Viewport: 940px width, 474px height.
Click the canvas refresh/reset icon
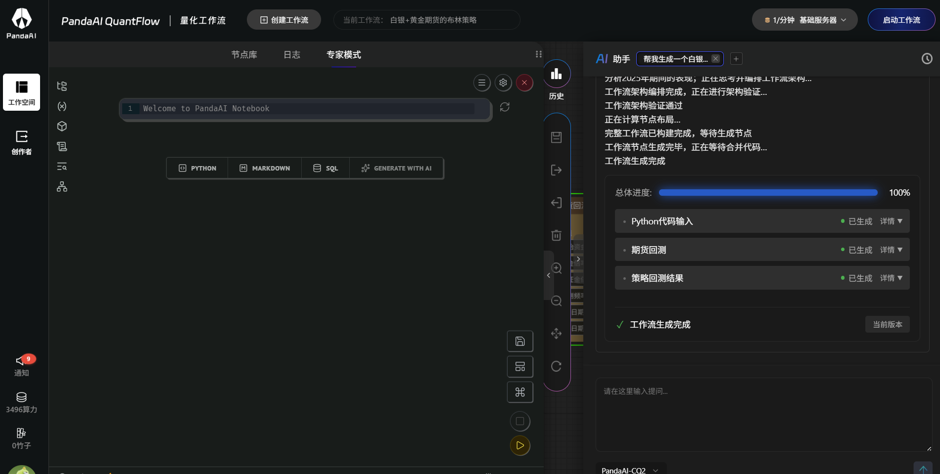coord(557,366)
